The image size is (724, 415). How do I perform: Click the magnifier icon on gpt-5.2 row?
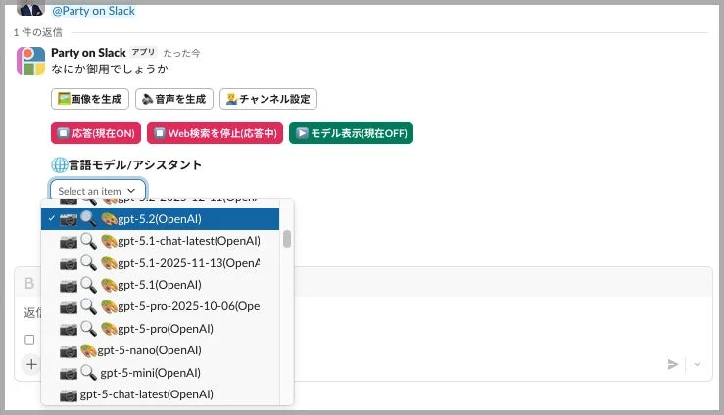(88, 218)
